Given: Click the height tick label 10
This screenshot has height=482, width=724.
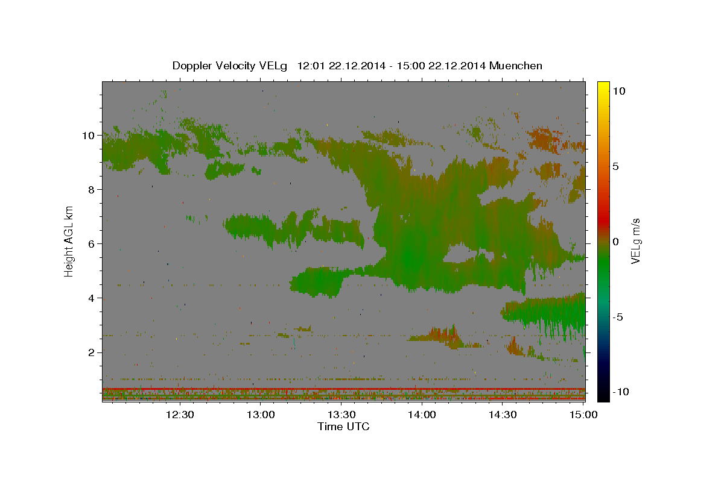Looking at the screenshot, I should point(89,136).
